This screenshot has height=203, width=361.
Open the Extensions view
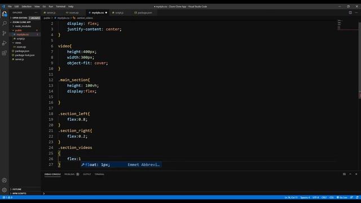pyautogui.click(x=5, y=53)
